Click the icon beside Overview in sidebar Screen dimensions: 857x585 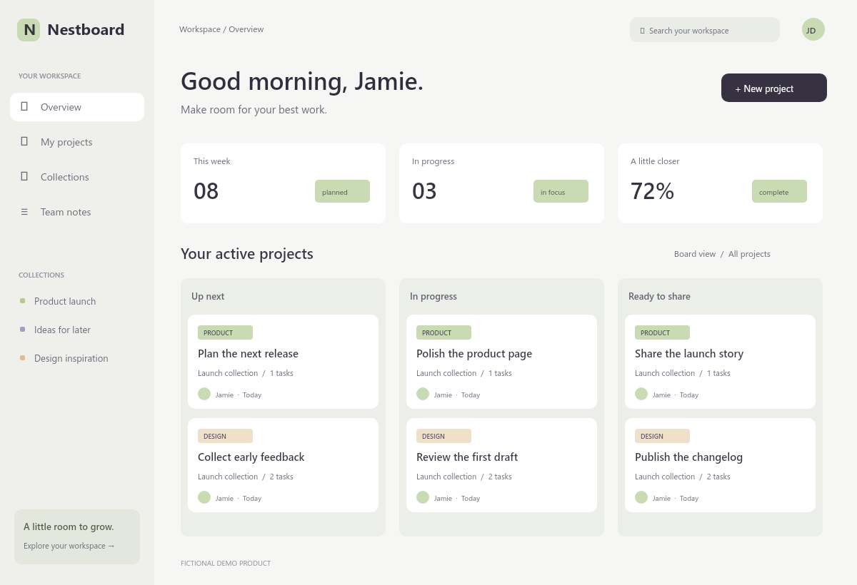tap(24, 107)
